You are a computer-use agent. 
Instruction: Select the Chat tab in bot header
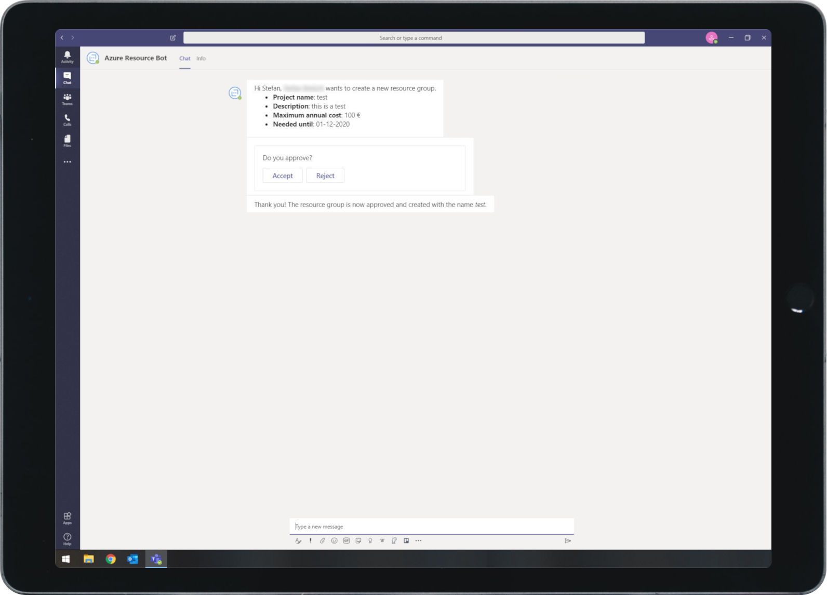tap(184, 59)
